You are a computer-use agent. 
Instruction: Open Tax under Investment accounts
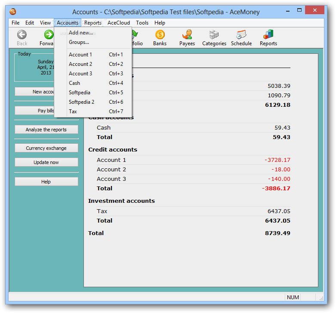(194, 211)
